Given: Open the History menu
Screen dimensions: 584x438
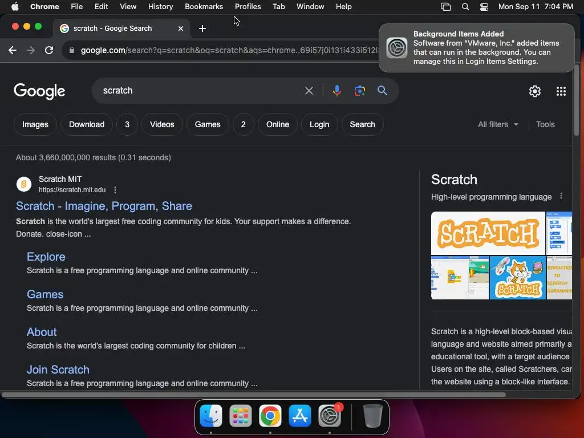Looking at the screenshot, I should point(160,6).
